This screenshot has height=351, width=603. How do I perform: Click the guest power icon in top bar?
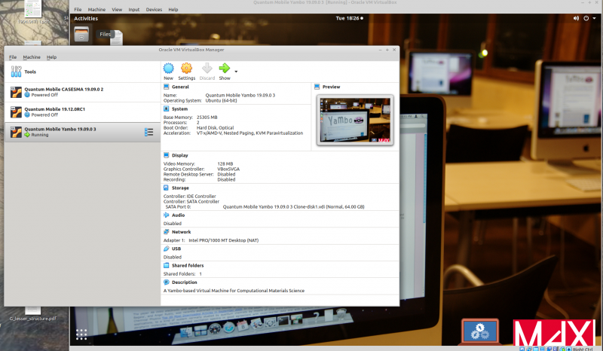[x=586, y=18]
